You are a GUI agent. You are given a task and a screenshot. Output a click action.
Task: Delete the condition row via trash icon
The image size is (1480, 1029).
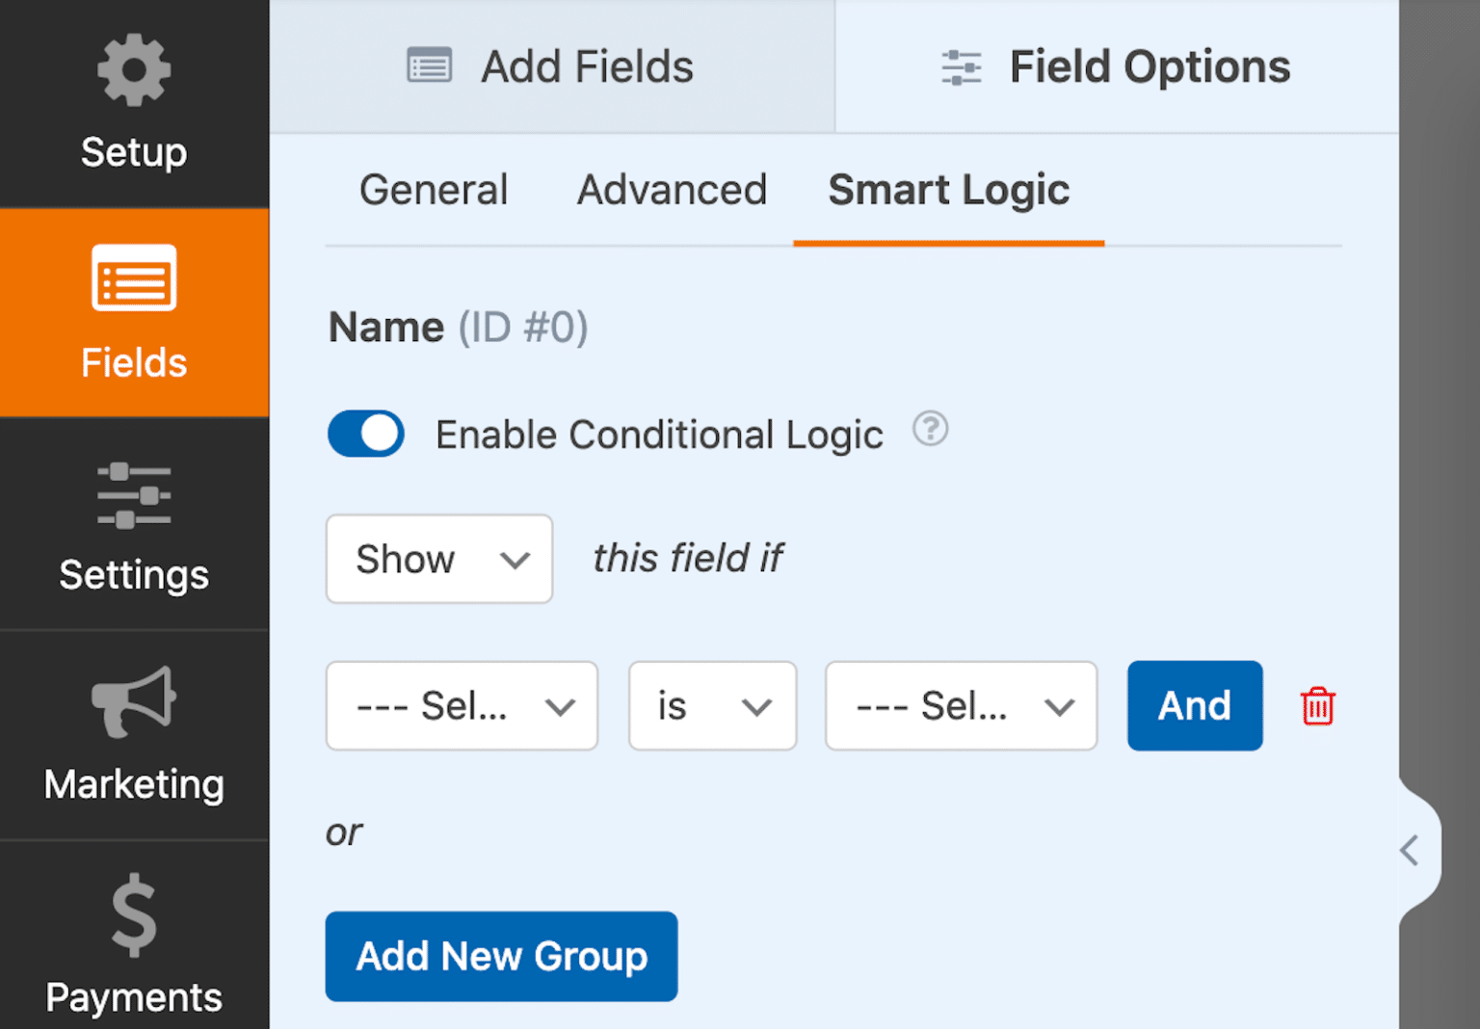1316,705
